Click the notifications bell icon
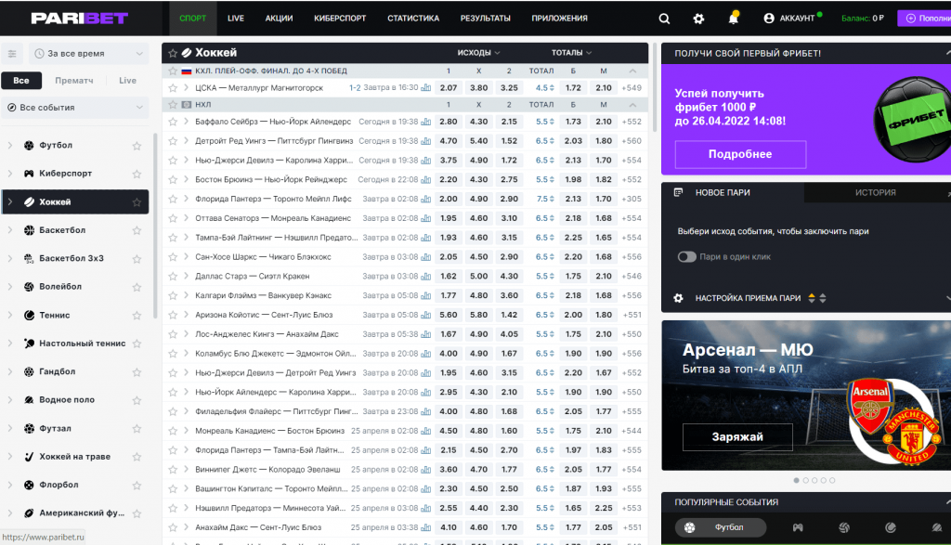This screenshot has height=545, width=951. [734, 18]
